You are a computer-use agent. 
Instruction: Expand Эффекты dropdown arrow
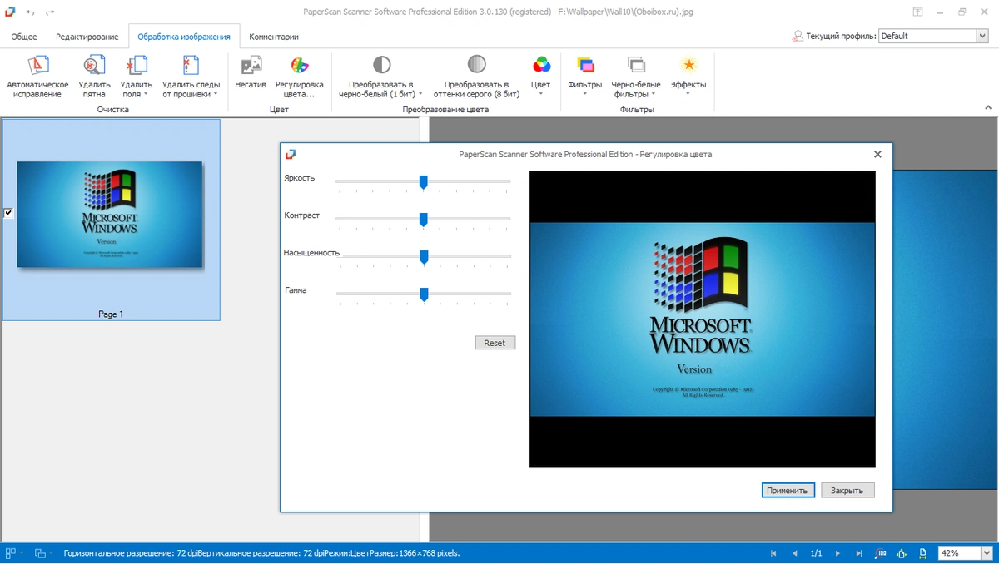click(688, 94)
